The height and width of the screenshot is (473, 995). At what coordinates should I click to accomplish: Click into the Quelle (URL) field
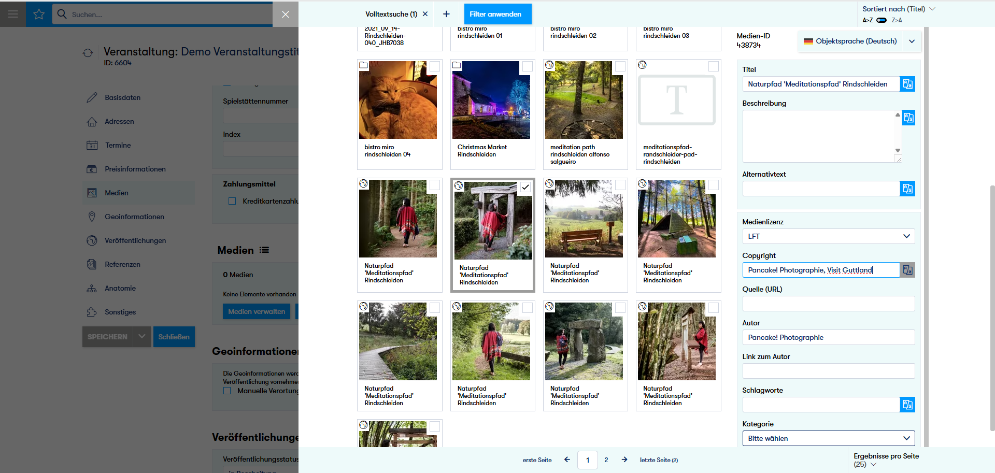tap(828, 304)
